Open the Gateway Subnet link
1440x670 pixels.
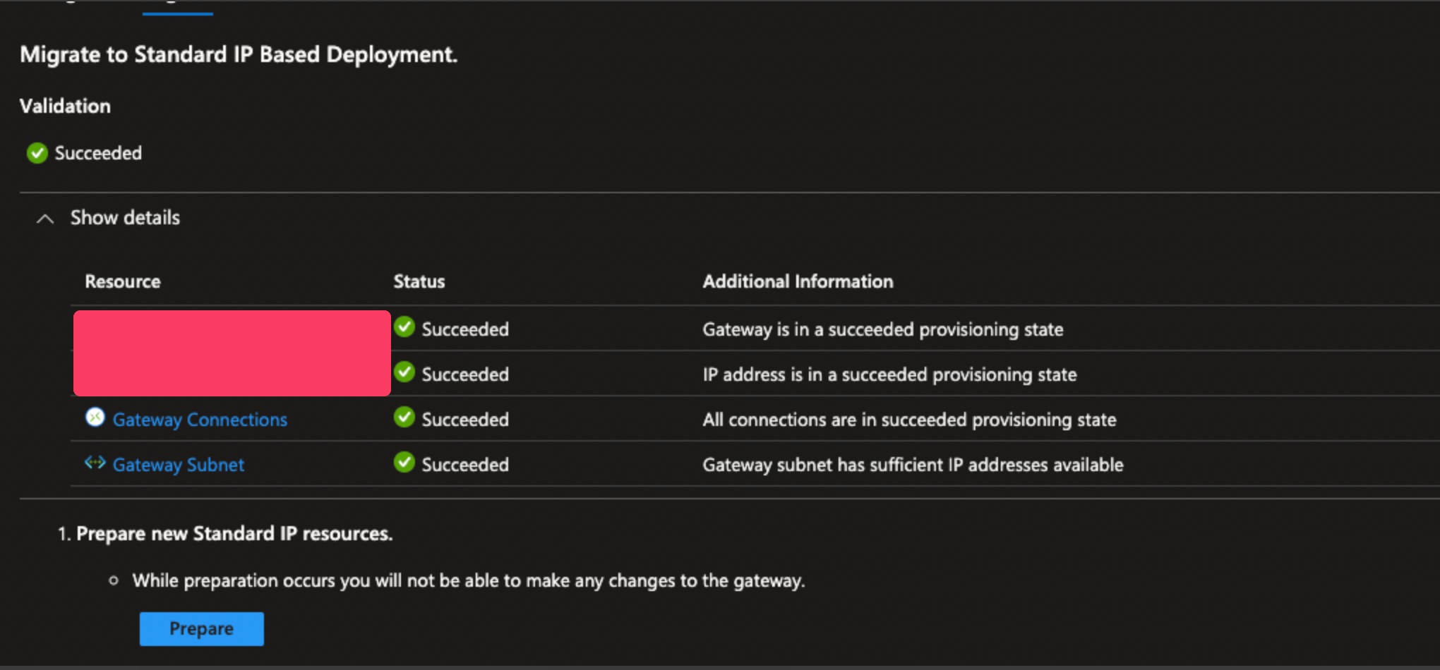pos(178,464)
